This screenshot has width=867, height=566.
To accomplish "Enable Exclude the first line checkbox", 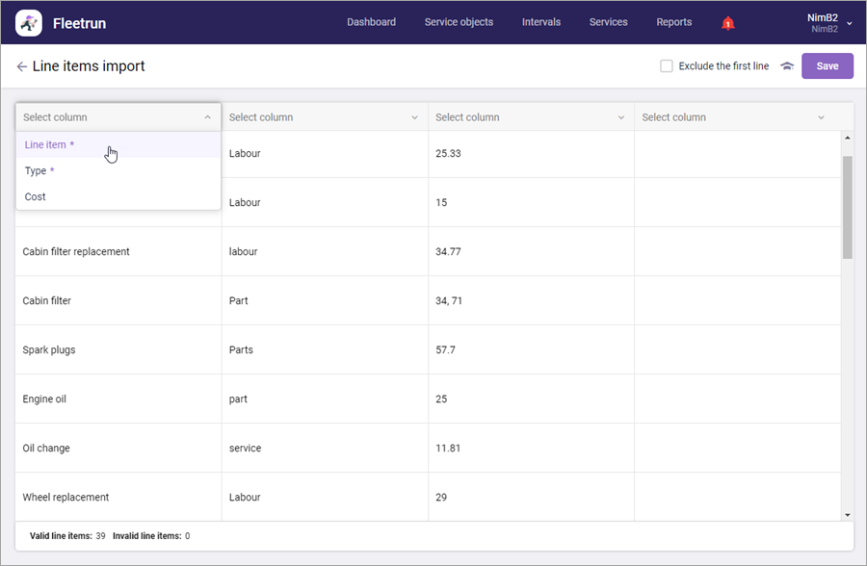I will (667, 66).
